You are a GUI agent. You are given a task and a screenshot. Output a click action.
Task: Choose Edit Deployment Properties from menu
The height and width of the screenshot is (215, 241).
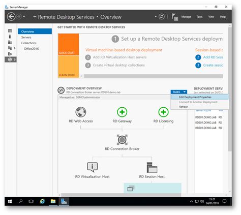tap(195, 97)
